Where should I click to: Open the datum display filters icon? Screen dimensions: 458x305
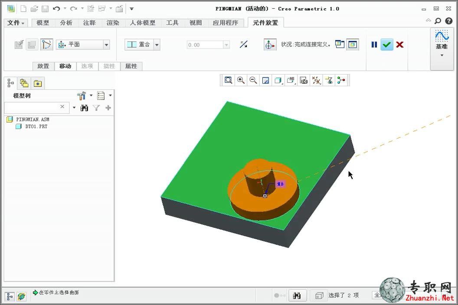(316, 80)
